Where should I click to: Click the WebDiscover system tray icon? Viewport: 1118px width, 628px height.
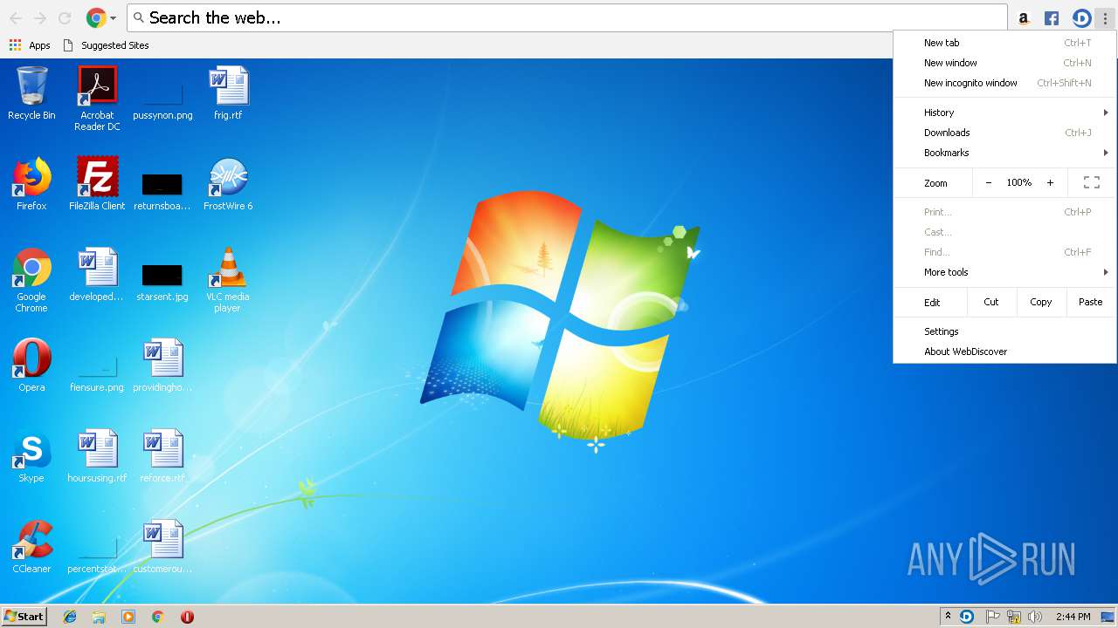967,617
